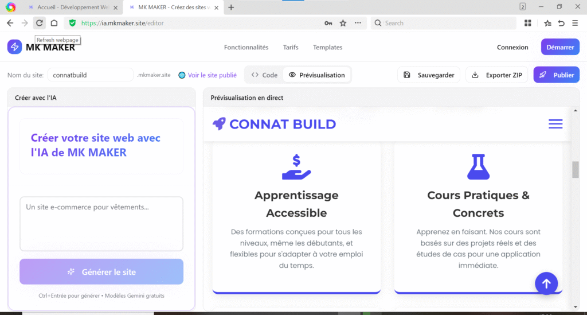Click the browser reload page icon
This screenshot has height=315, width=587.
pyautogui.click(x=39, y=23)
